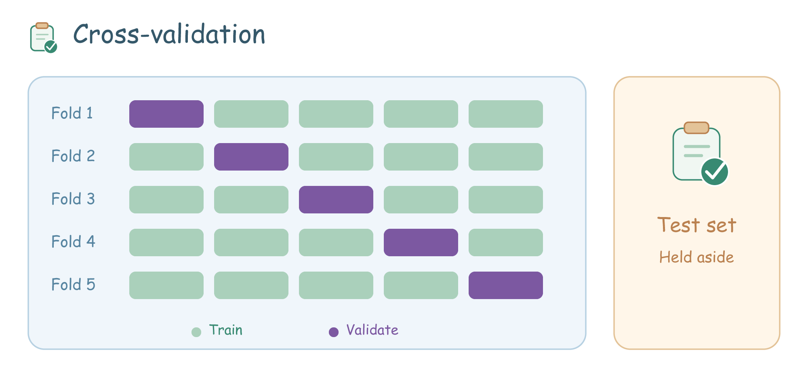Click the purple Validate legend dot

coord(334,332)
